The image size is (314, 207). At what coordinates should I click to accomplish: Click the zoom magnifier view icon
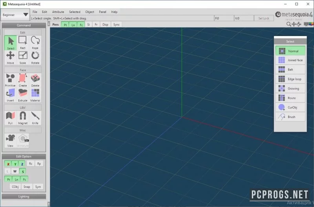(x=288, y=24)
